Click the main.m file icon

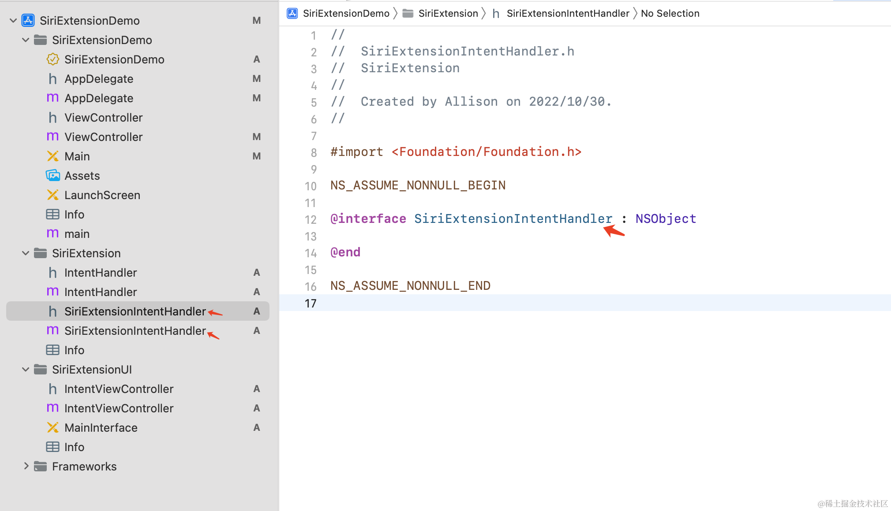click(52, 233)
